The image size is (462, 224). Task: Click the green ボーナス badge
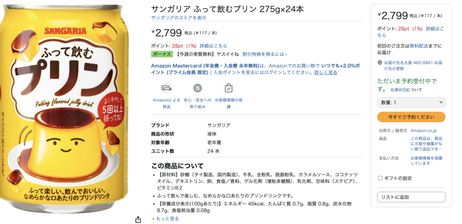click(162, 54)
